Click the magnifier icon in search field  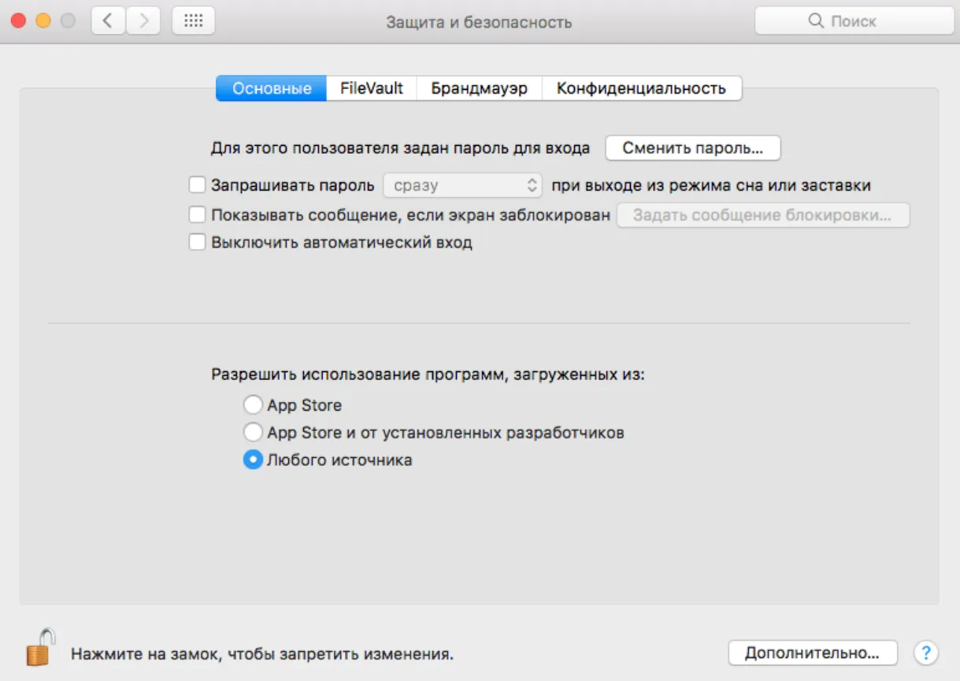point(816,21)
